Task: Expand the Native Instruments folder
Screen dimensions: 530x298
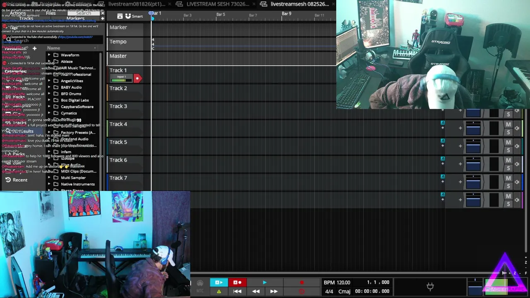Action: (x=49, y=184)
